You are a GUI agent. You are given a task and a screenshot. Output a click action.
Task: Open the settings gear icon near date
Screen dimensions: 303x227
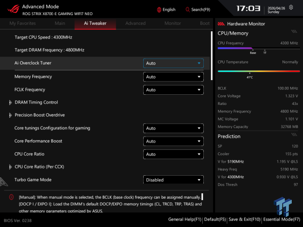pyautogui.click(x=291, y=7)
